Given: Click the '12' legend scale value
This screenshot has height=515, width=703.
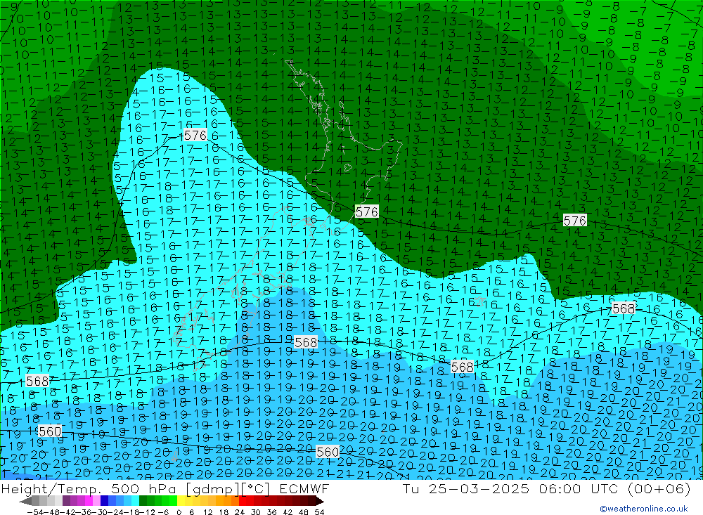Looking at the screenshot, I should tap(207, 512).
